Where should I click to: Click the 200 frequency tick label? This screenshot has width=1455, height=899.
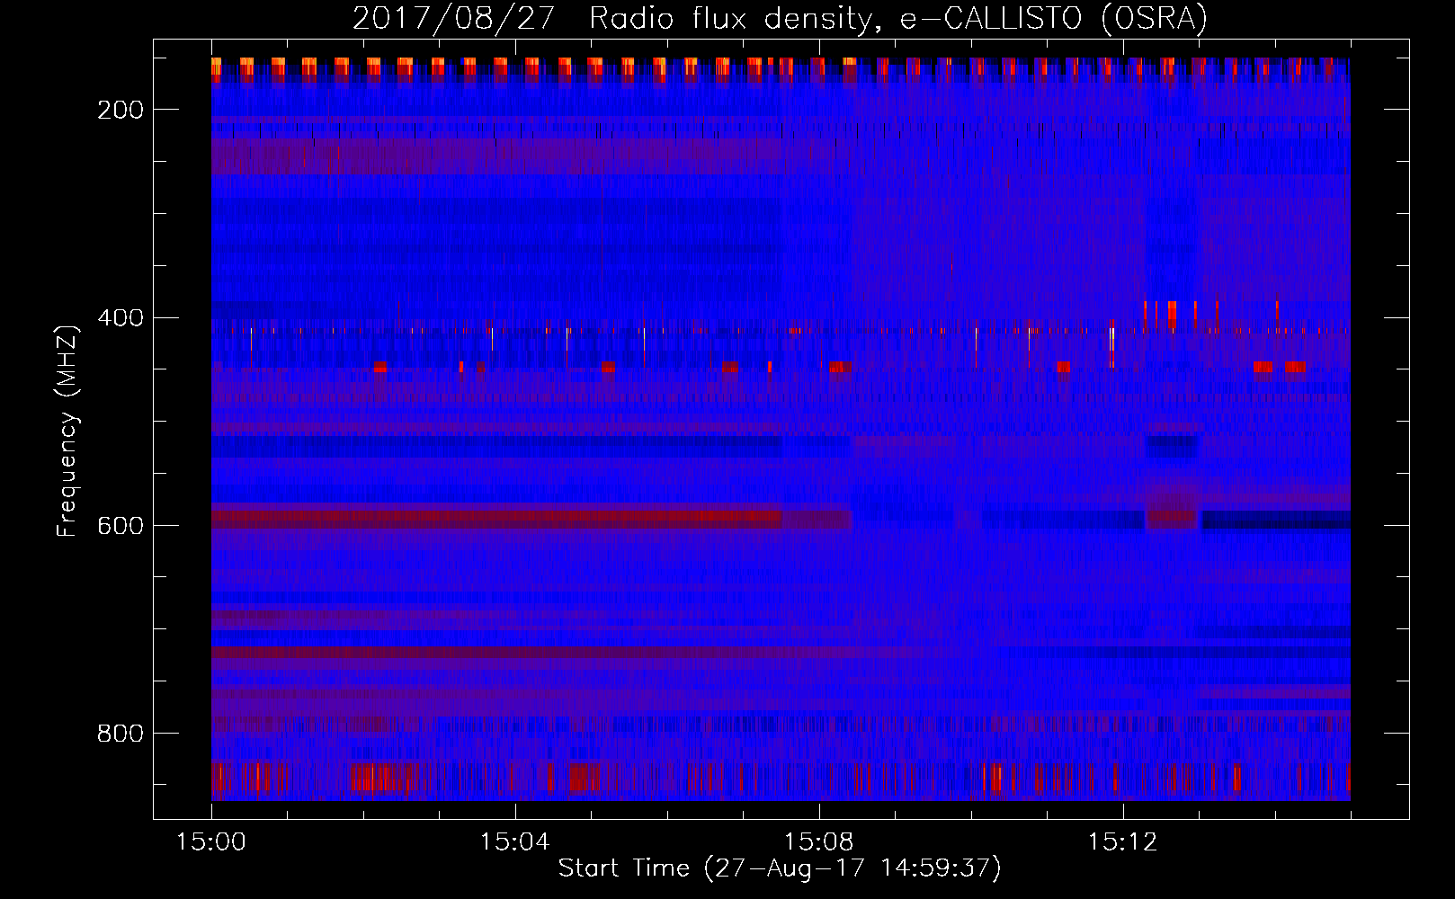[x=121, y=110]
